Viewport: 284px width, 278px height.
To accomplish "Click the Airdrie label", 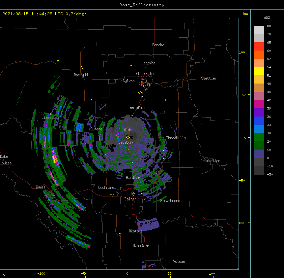I will (x=133, y=177).
